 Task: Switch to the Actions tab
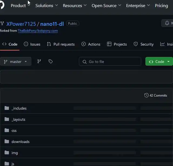[91, 44]
